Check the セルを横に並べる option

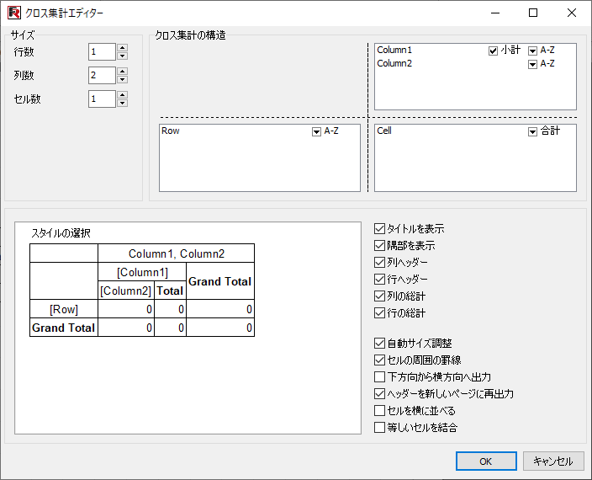pyautogui.click(x=380, y=411)
